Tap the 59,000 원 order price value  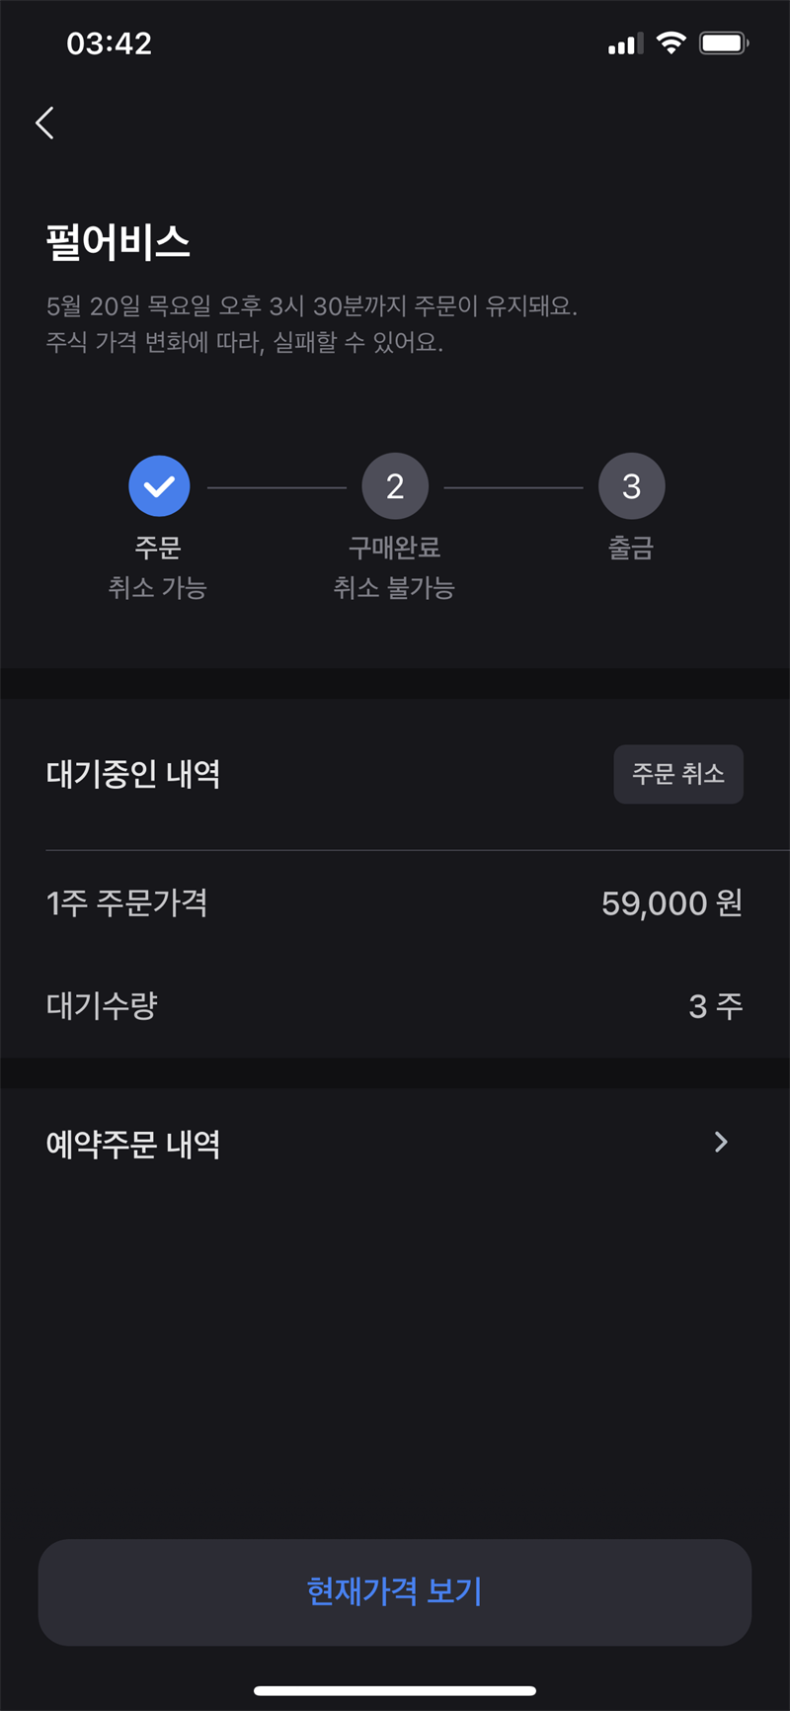tap(671, 902)
